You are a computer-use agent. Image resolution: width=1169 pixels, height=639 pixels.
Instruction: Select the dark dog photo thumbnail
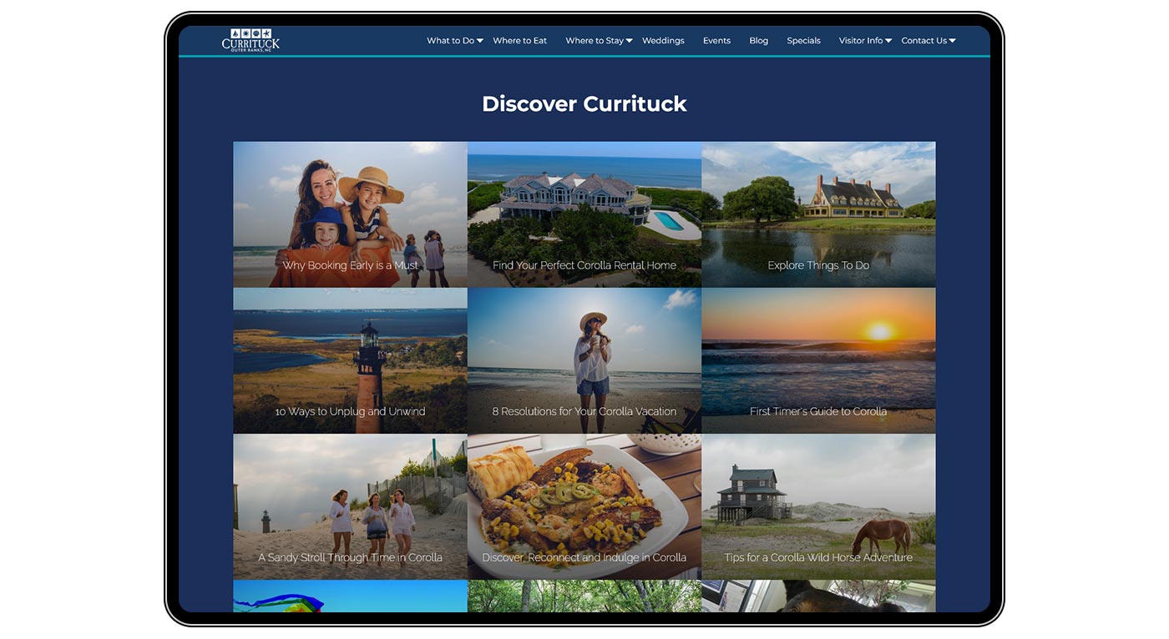click(x=818, y=596)
